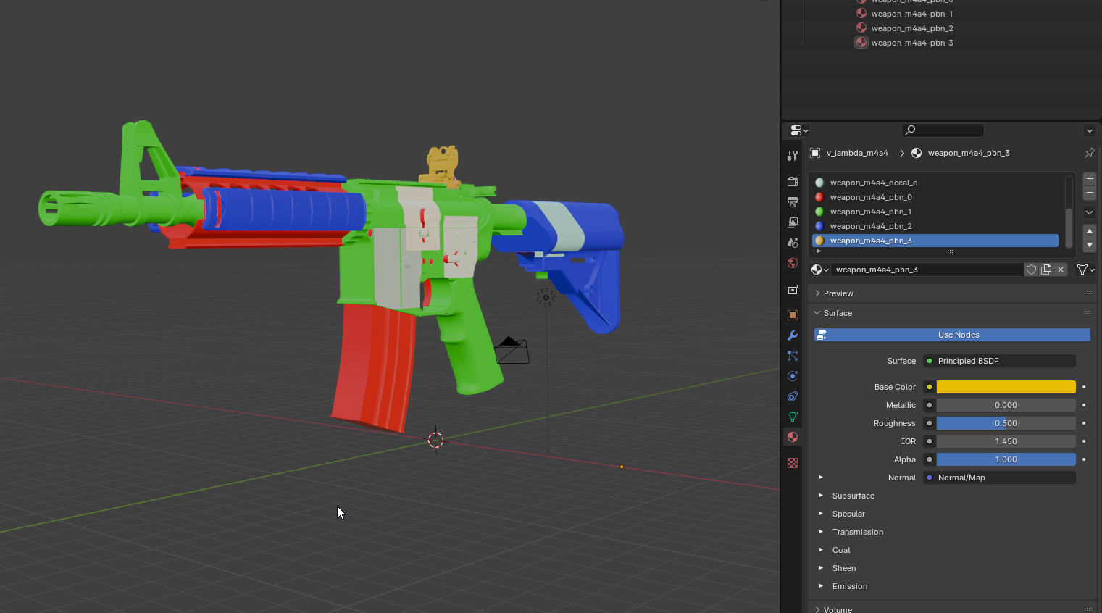Open the Principled BSDF surface dropdown
The height and width of the screenshot is (613, 1102).
pos(999,360)
